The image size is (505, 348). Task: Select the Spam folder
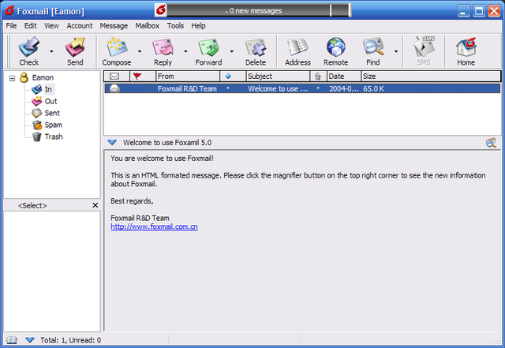point(53,125)
